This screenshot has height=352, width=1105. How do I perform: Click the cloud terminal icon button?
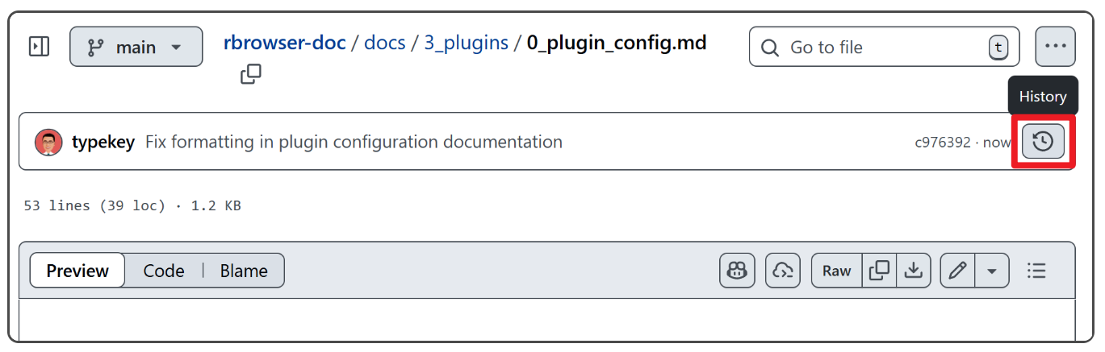(x=782, y=271)
